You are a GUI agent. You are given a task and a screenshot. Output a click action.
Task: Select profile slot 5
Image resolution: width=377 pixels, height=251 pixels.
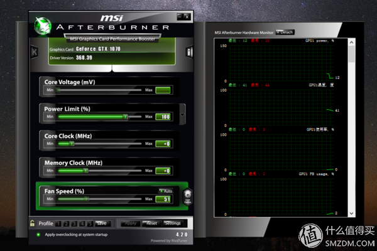[90, 223]
